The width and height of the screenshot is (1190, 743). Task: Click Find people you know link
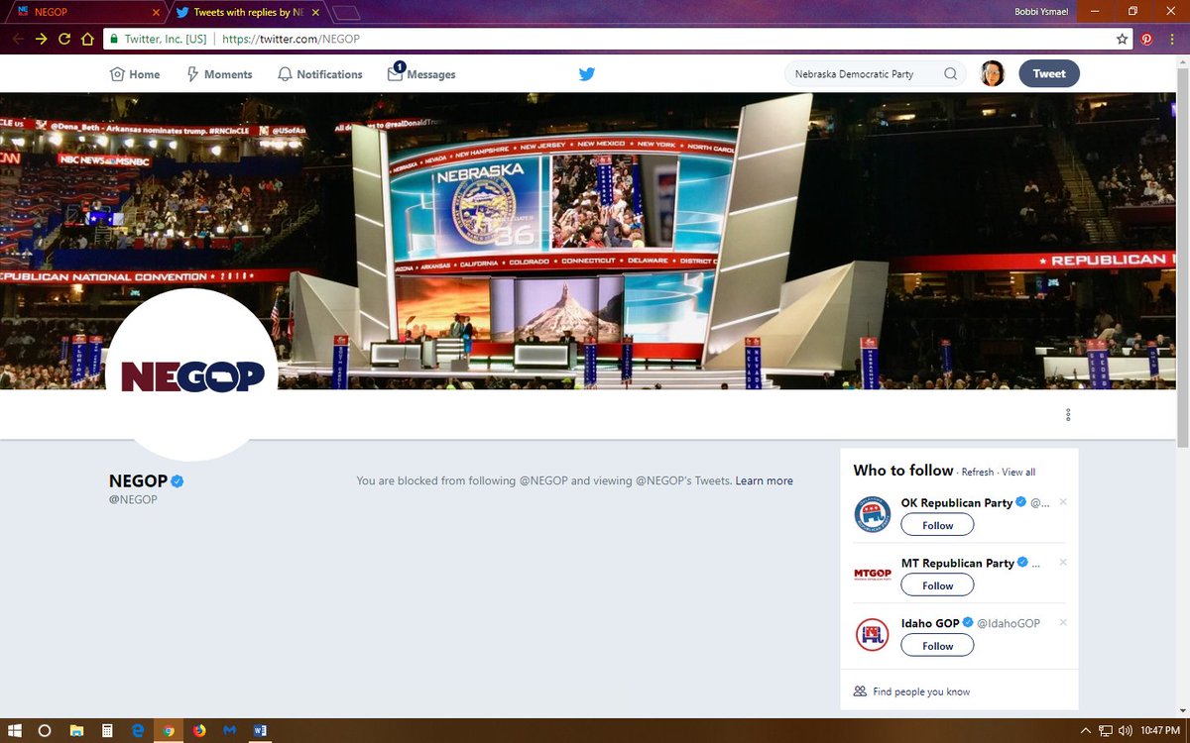click(921, 691)
